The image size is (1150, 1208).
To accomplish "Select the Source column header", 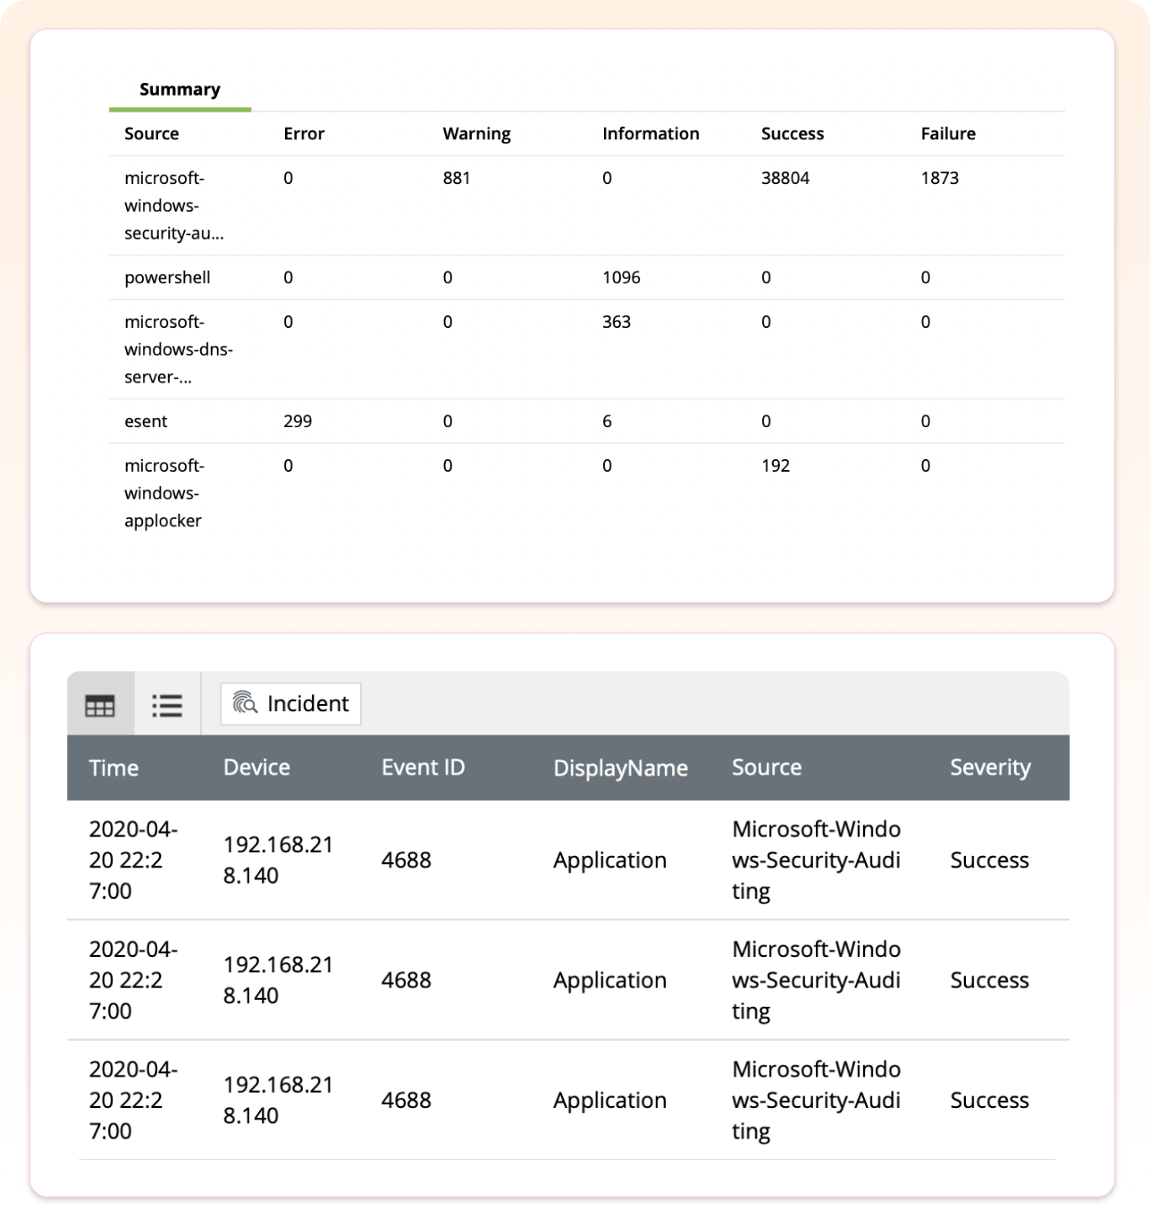I will click(x=767, y=768).
